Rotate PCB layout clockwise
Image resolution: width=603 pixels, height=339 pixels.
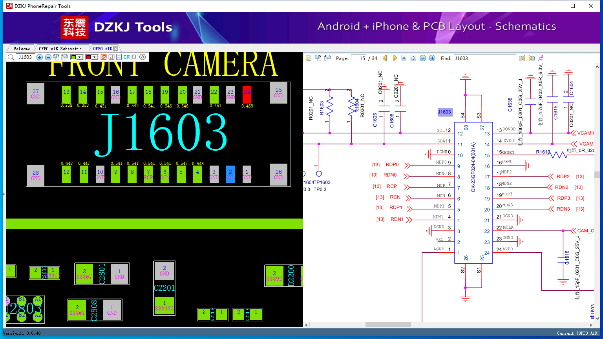coord(56,57)
